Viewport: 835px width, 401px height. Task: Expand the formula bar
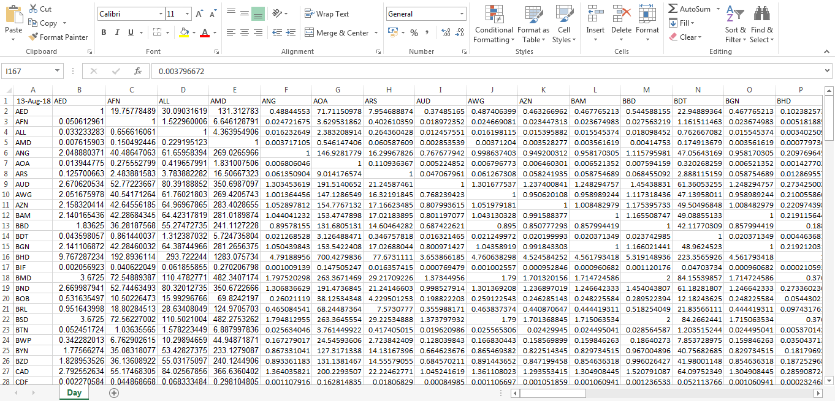click(828, 71)
